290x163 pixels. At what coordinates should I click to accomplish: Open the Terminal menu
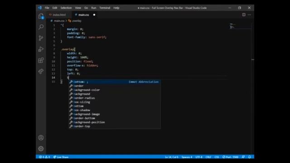click(105, 8)
